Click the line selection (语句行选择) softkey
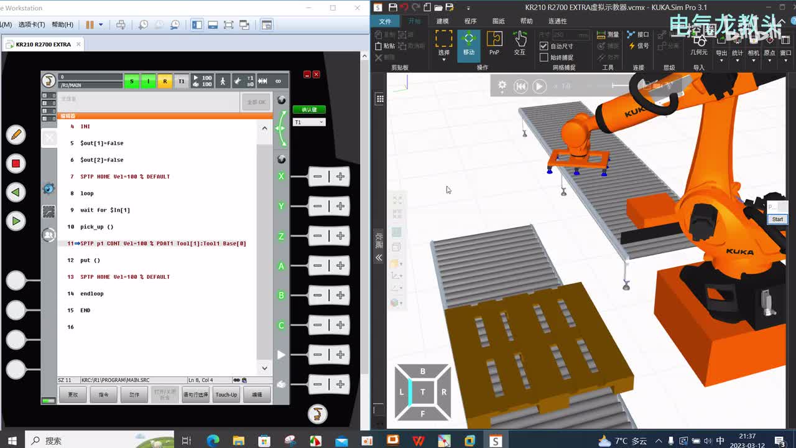The height and width of the screenshot is (448, 796). (x=195, y=394)
